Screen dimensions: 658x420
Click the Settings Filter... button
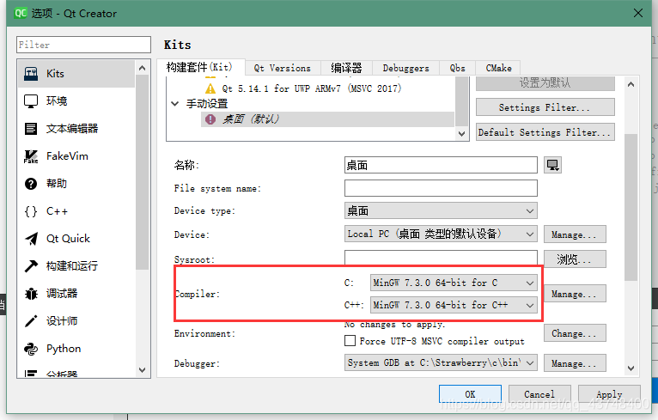point(545,107)
